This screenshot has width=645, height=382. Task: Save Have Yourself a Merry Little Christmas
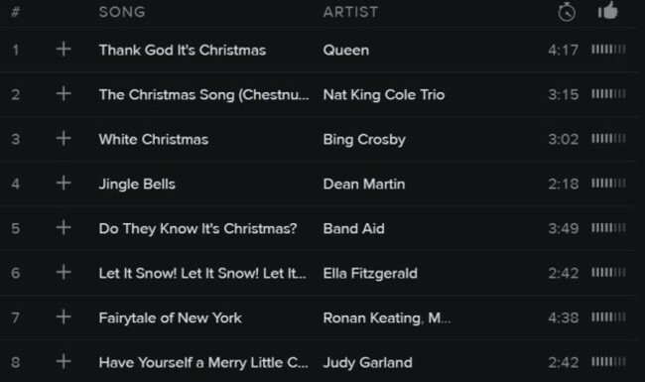(x=64, y=362)
